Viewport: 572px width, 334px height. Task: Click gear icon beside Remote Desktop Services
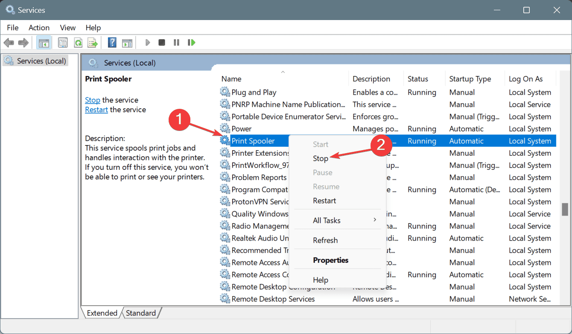225,299
